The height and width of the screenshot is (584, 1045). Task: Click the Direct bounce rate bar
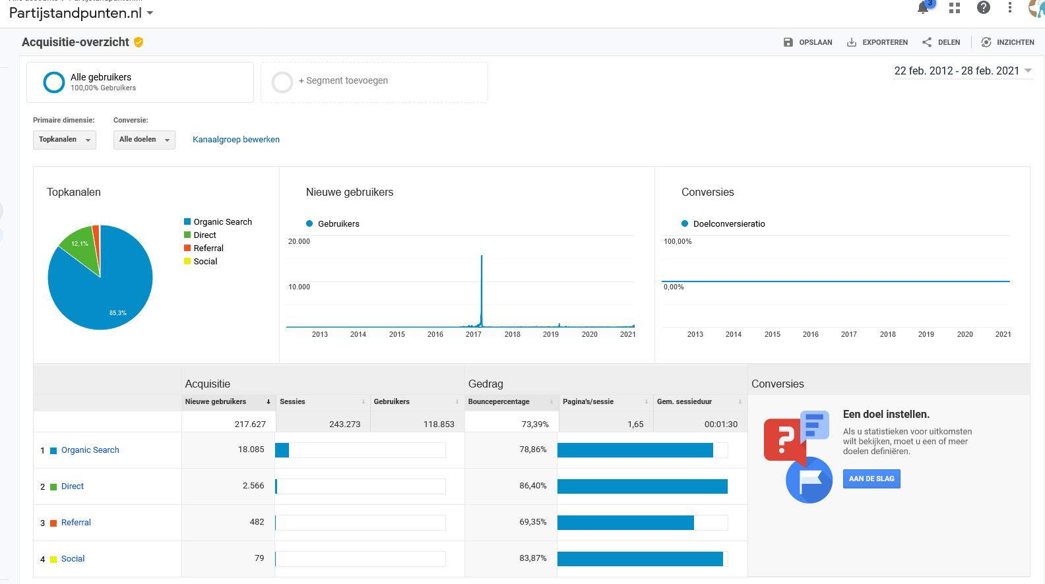point(643,486)
